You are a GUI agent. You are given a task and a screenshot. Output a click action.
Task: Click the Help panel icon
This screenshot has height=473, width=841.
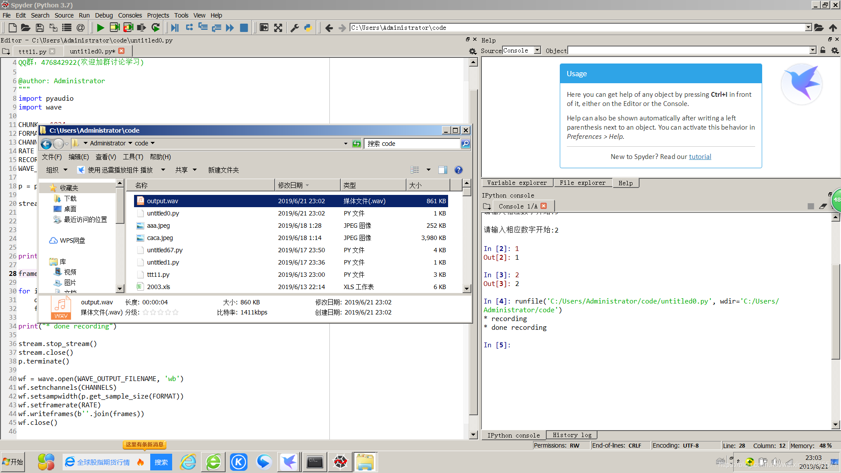click(625, 183)
